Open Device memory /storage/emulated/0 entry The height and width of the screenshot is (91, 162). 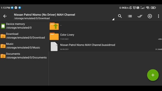[24, 26]
